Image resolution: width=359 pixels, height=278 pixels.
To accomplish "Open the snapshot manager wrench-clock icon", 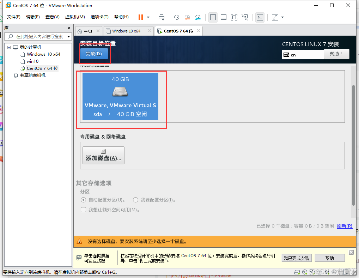I will [198, 17].
